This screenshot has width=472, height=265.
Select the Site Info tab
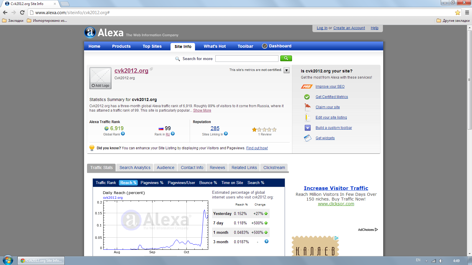183,47
